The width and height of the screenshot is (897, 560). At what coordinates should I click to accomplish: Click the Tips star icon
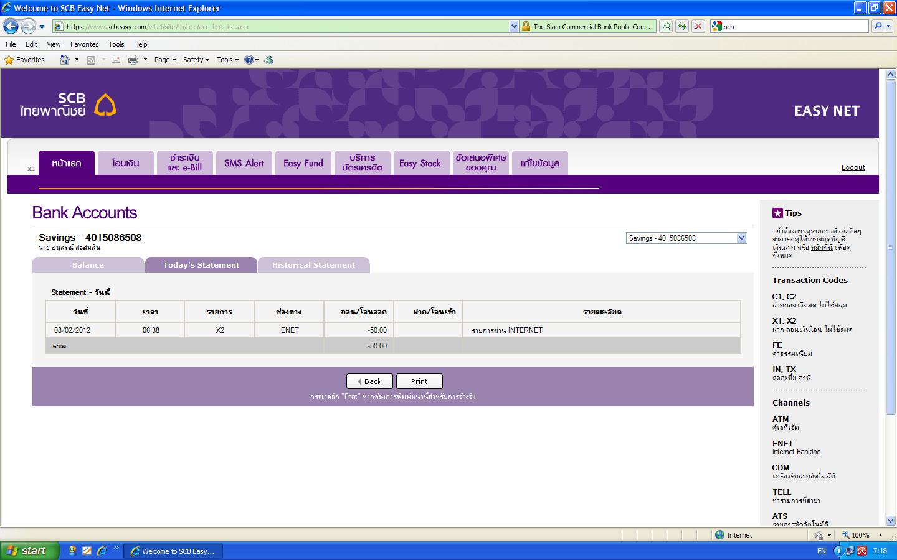click(x=777, y=213)
